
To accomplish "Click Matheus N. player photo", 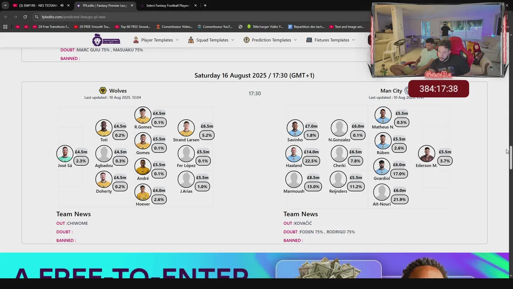I will click(383, 115).
